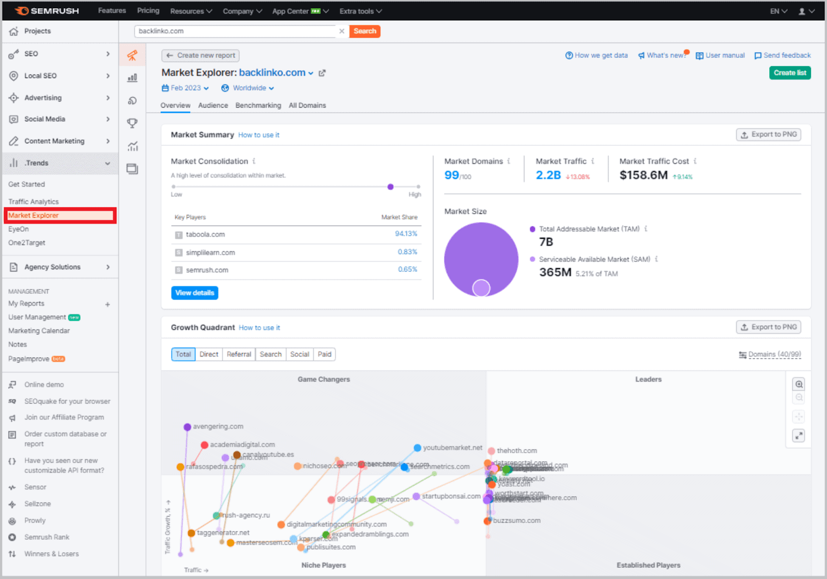Viewport: 827px width, 579px height.
Task: Open the Pricing menu item
Action: pyautogui.click(x=148, y=10)
